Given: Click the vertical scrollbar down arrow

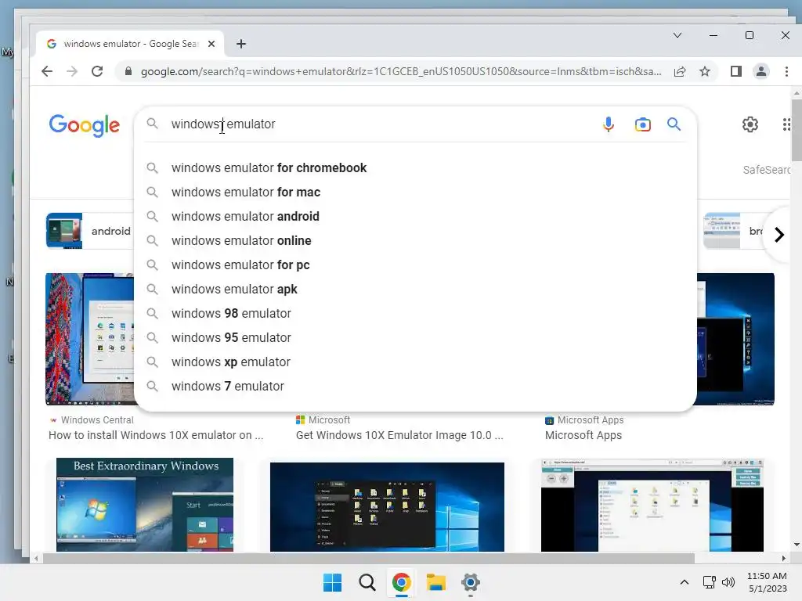Looking at the screenshot, I should 797,545.
